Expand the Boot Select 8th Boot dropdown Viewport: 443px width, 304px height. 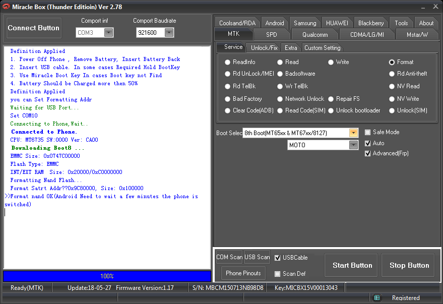353,133
